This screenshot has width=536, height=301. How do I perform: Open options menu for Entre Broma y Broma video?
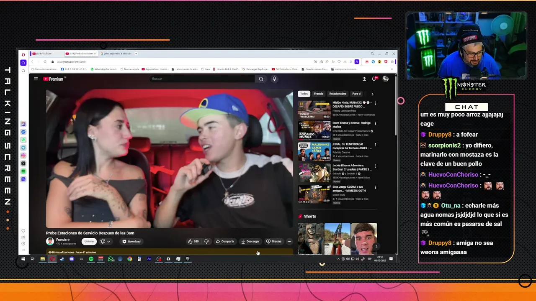tap(375, 123)
